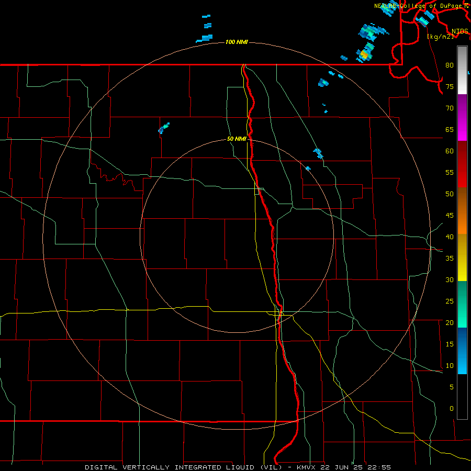The height and width of the screenshot is (471, 471).
Task: Select the blue segment of the color scale
Action: (x=462, y=351)
